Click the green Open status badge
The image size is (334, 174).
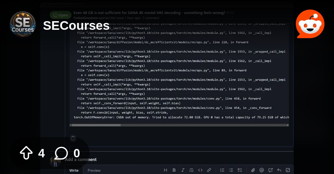click(x=61, y=15)
